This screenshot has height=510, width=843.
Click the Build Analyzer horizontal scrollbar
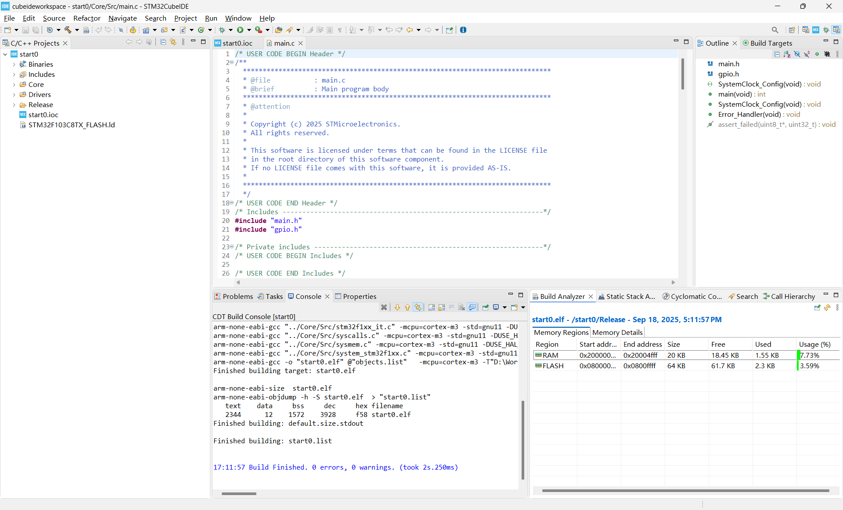click(686, 491)
